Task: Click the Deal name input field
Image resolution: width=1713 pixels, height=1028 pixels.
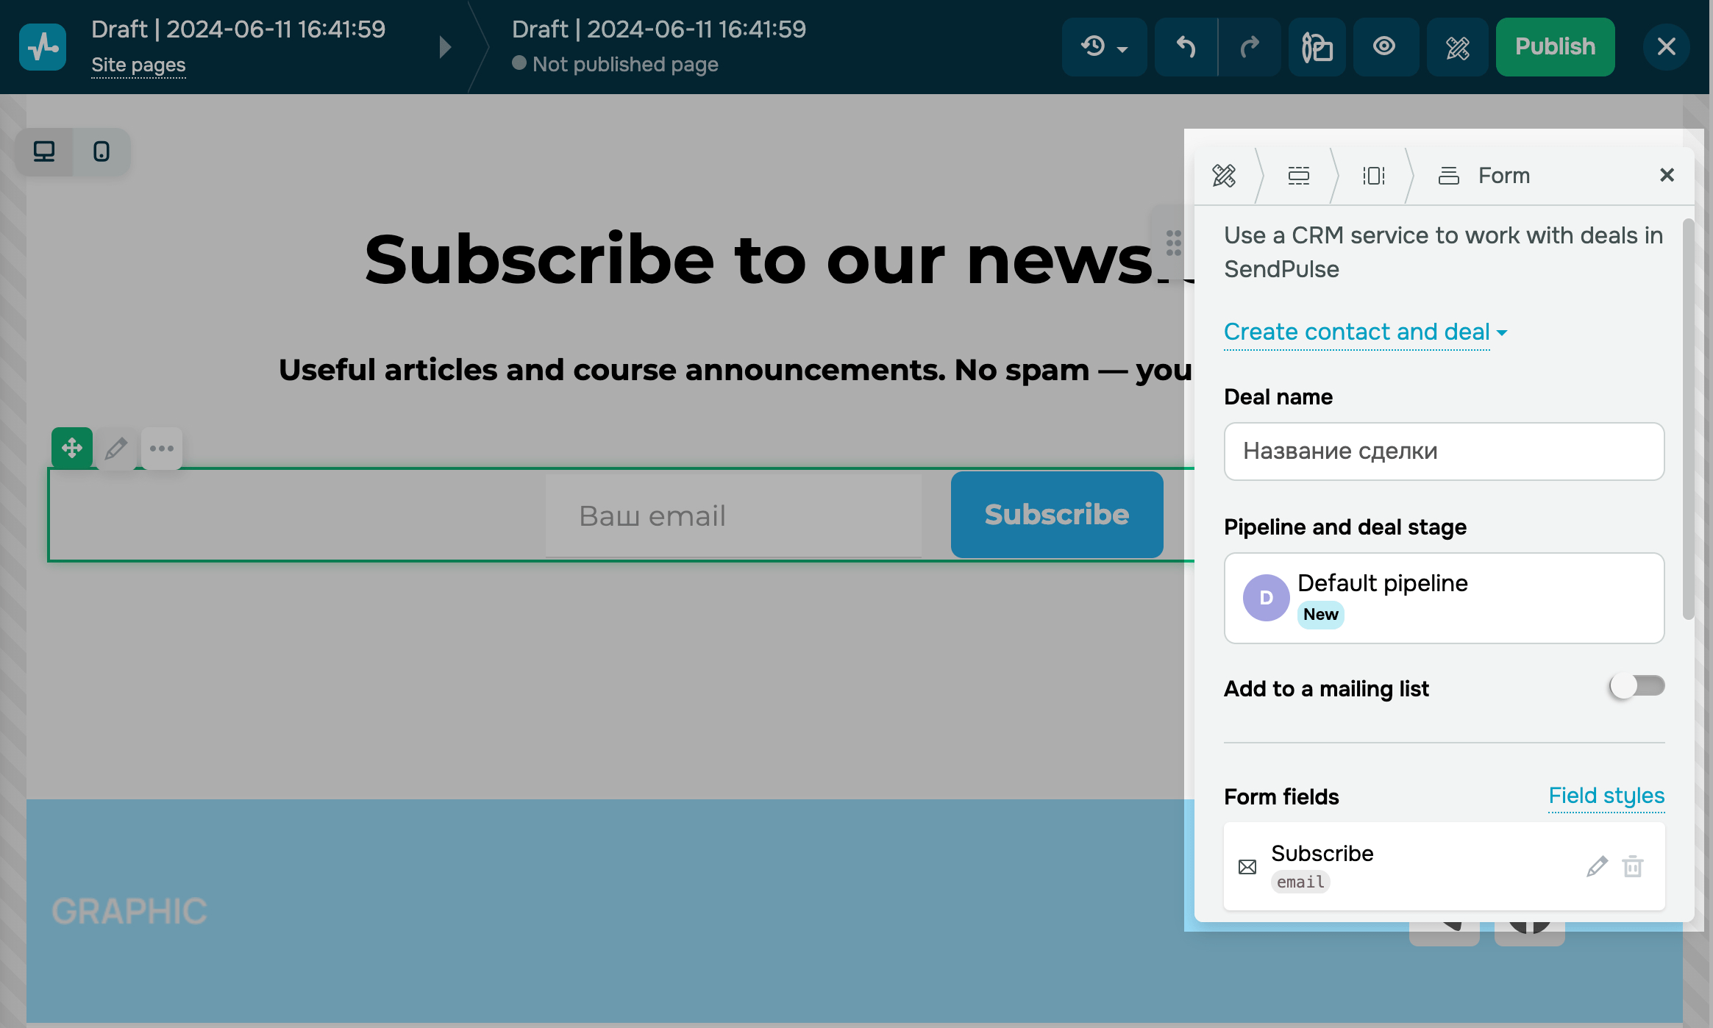Action: click(1443, 451)
